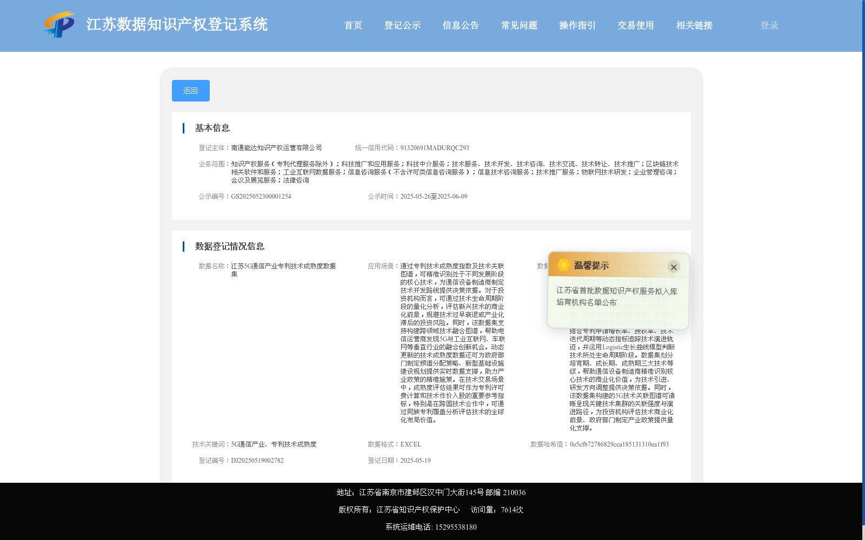Click the 登录 link
Viewport: 865px width, 540px height.
coord(769,25)
